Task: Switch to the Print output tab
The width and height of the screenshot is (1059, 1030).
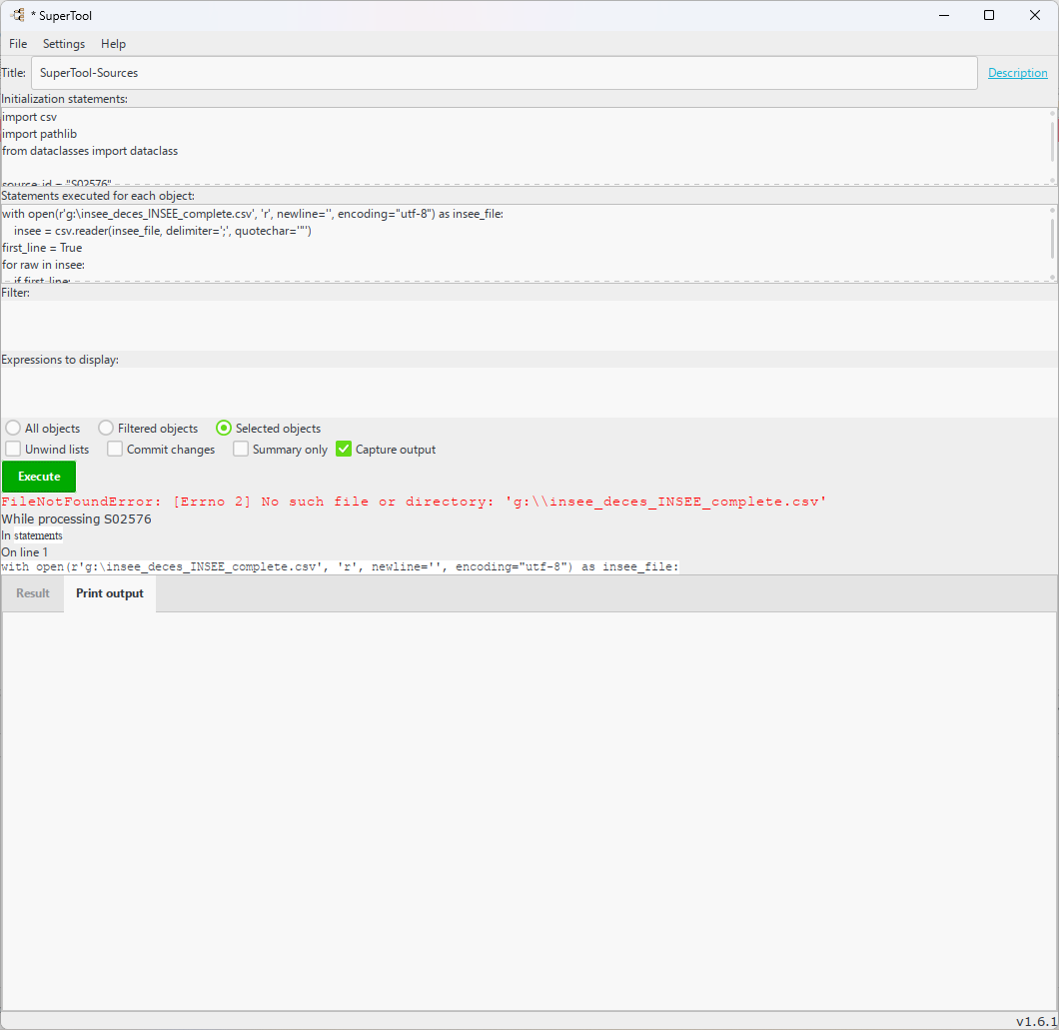Action: pos(110,593)
